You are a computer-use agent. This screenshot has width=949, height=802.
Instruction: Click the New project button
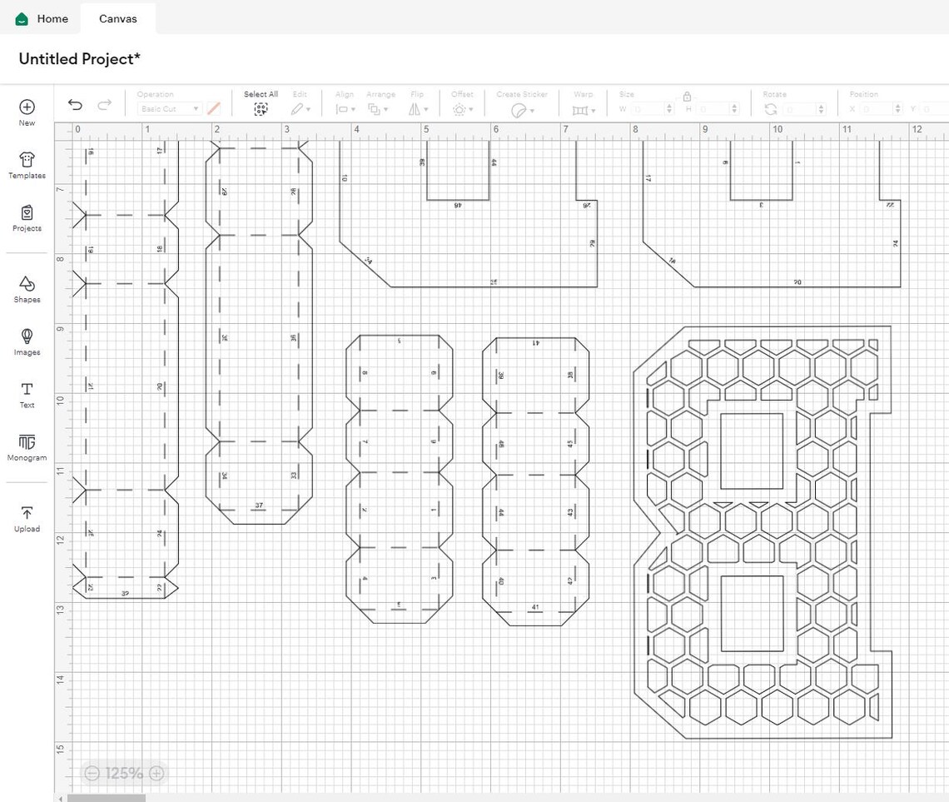click(27, 112)
